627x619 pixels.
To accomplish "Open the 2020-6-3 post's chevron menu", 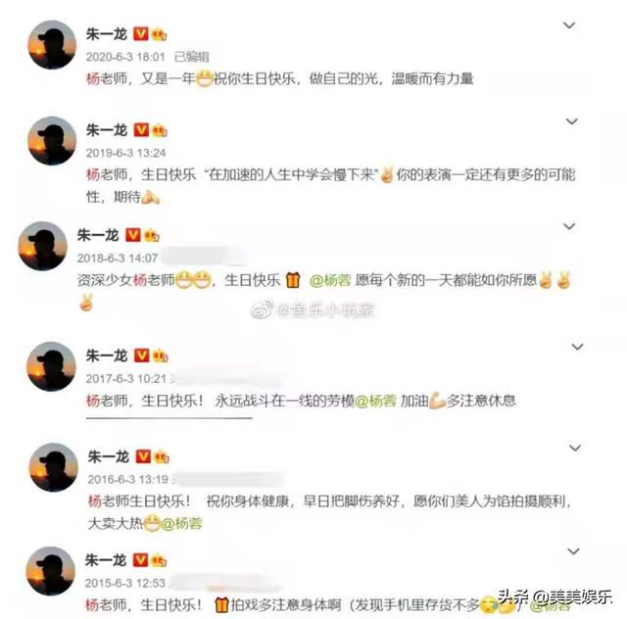I will (x=569, y=25).
